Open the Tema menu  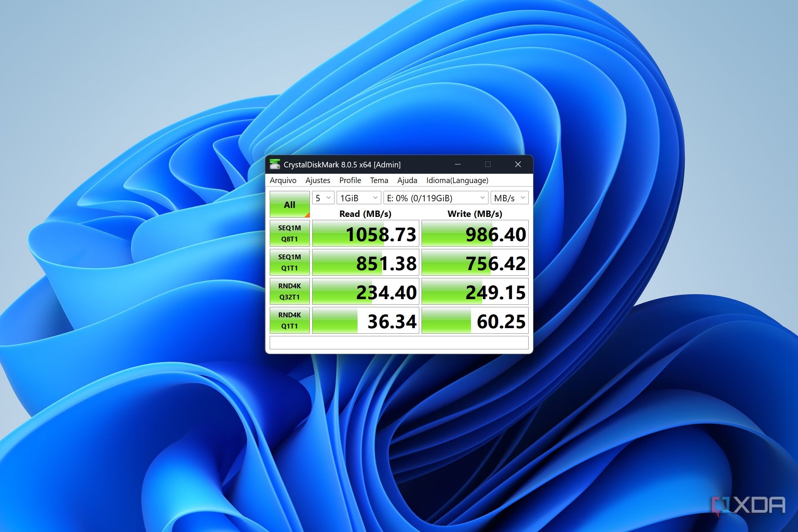coord(379,180)
